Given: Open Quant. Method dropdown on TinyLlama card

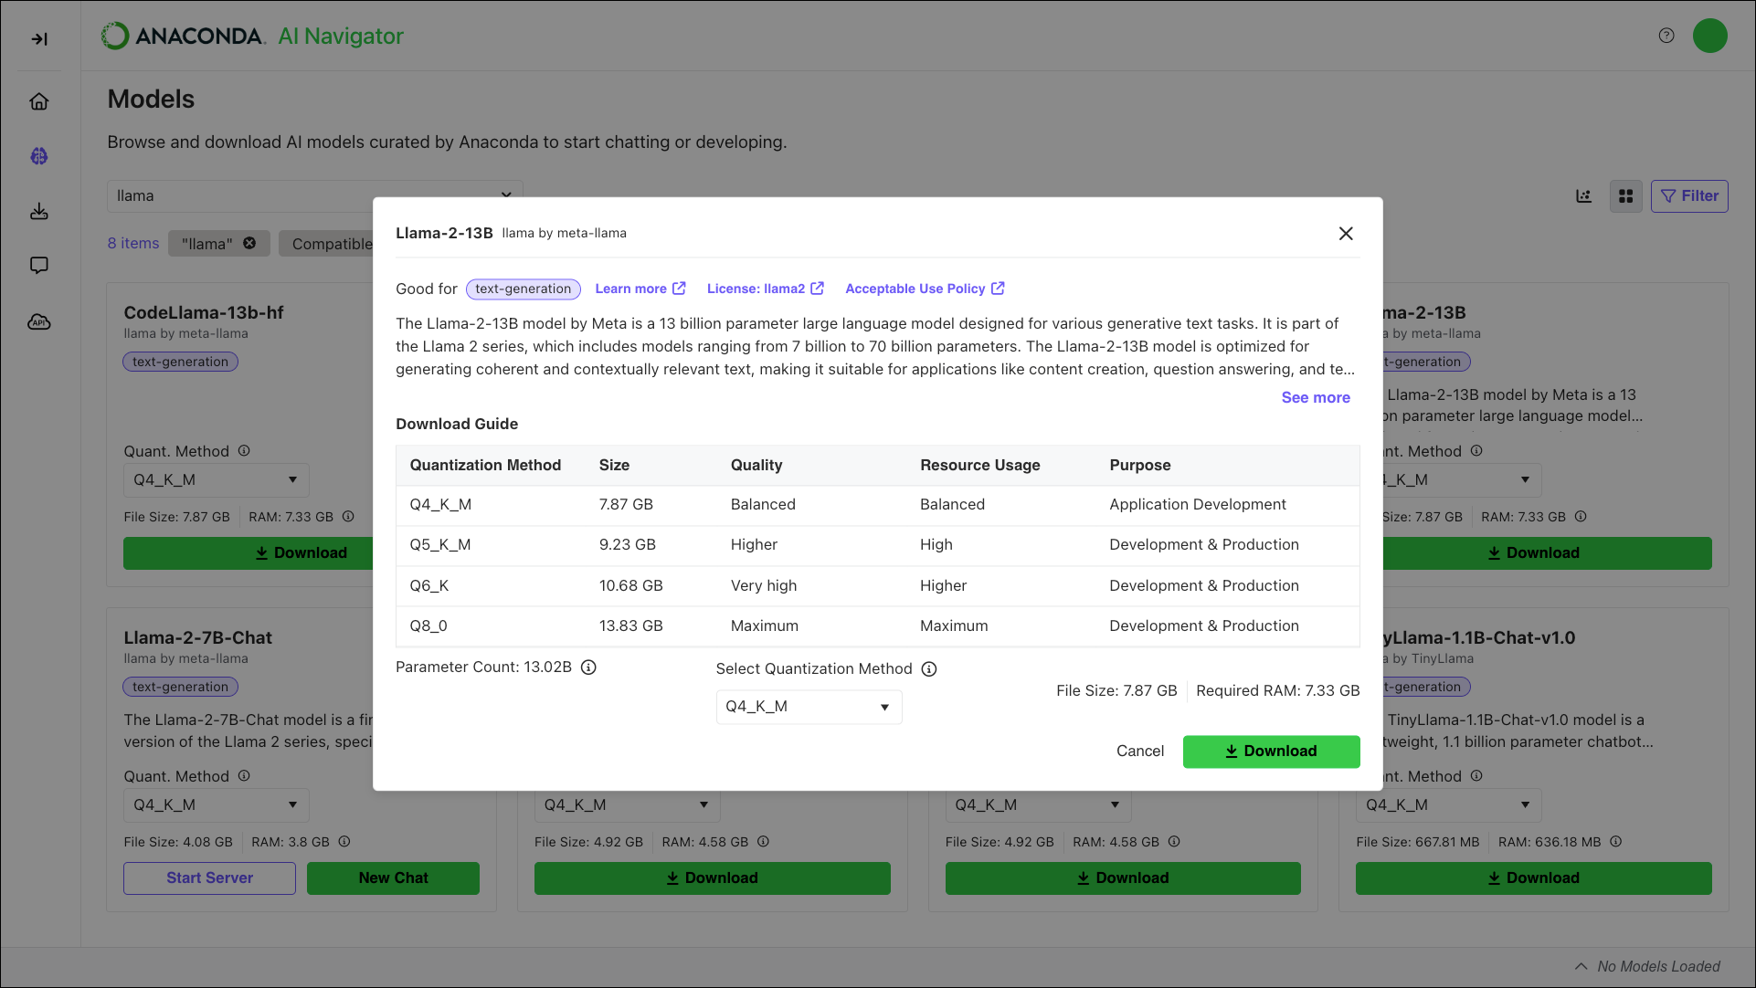Looking at the screenshot, I should pyautogui.click(x=1448, y=805).
